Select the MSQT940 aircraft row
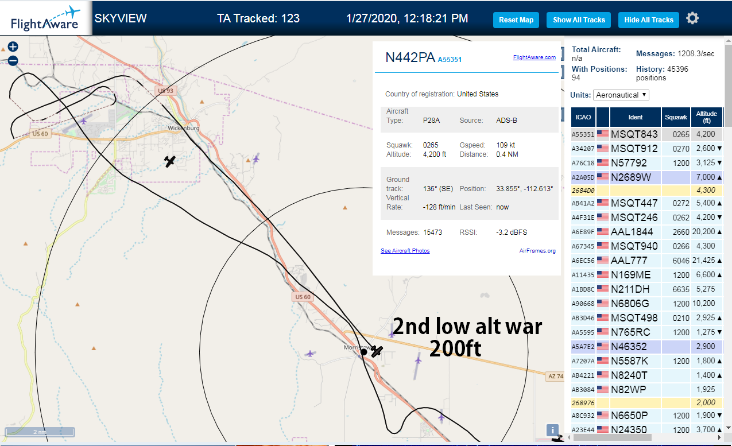The image size is (732, 446). point(647,246)
